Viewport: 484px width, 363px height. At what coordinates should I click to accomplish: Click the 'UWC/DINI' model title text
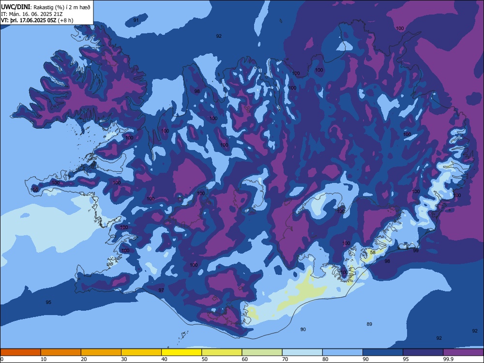[15, 7]
